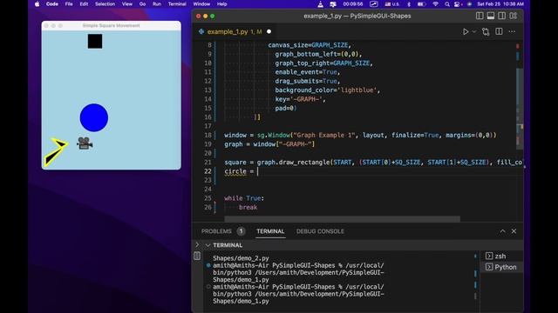Maximize panel with the up chevron

tap(502, 231)
